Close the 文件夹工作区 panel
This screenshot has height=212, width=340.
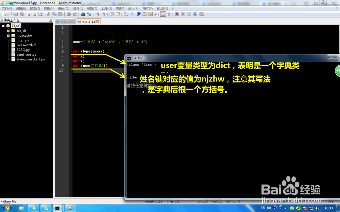pos(51,20)
